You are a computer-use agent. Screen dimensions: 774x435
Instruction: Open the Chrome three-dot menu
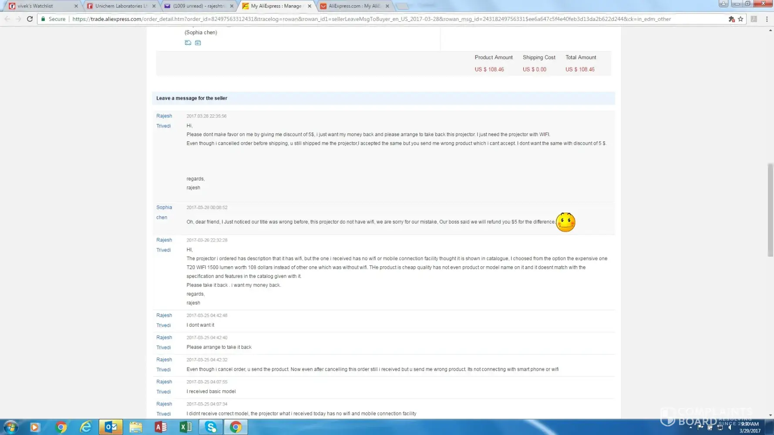click(x=767, y=19)
